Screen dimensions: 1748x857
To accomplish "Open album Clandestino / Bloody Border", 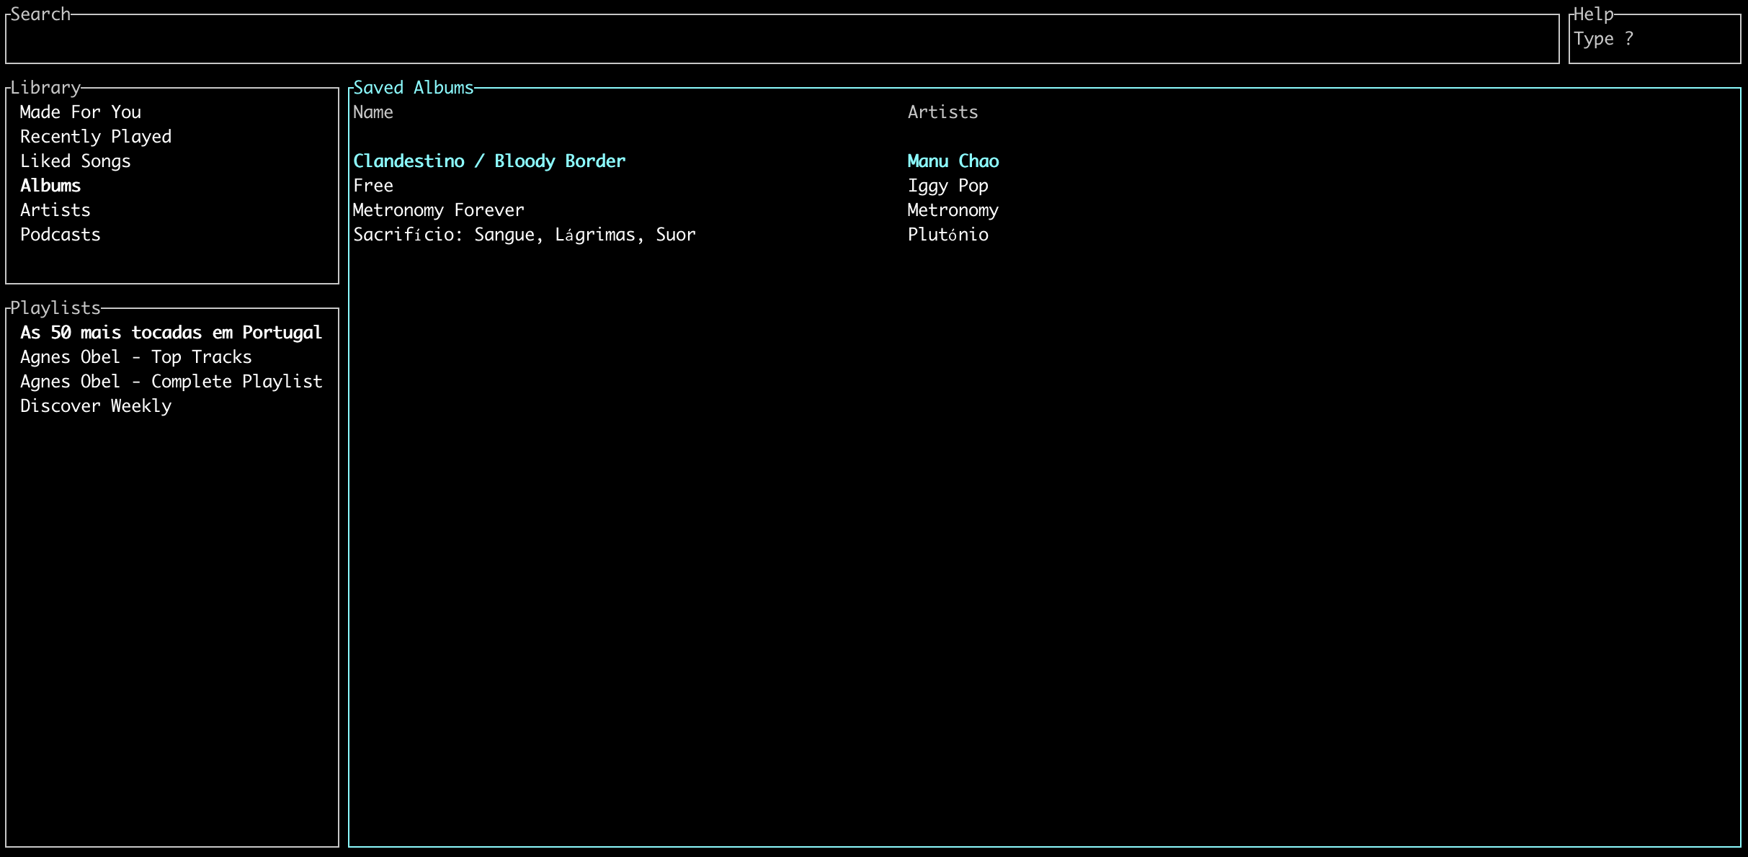I will (x=489, y=161).
